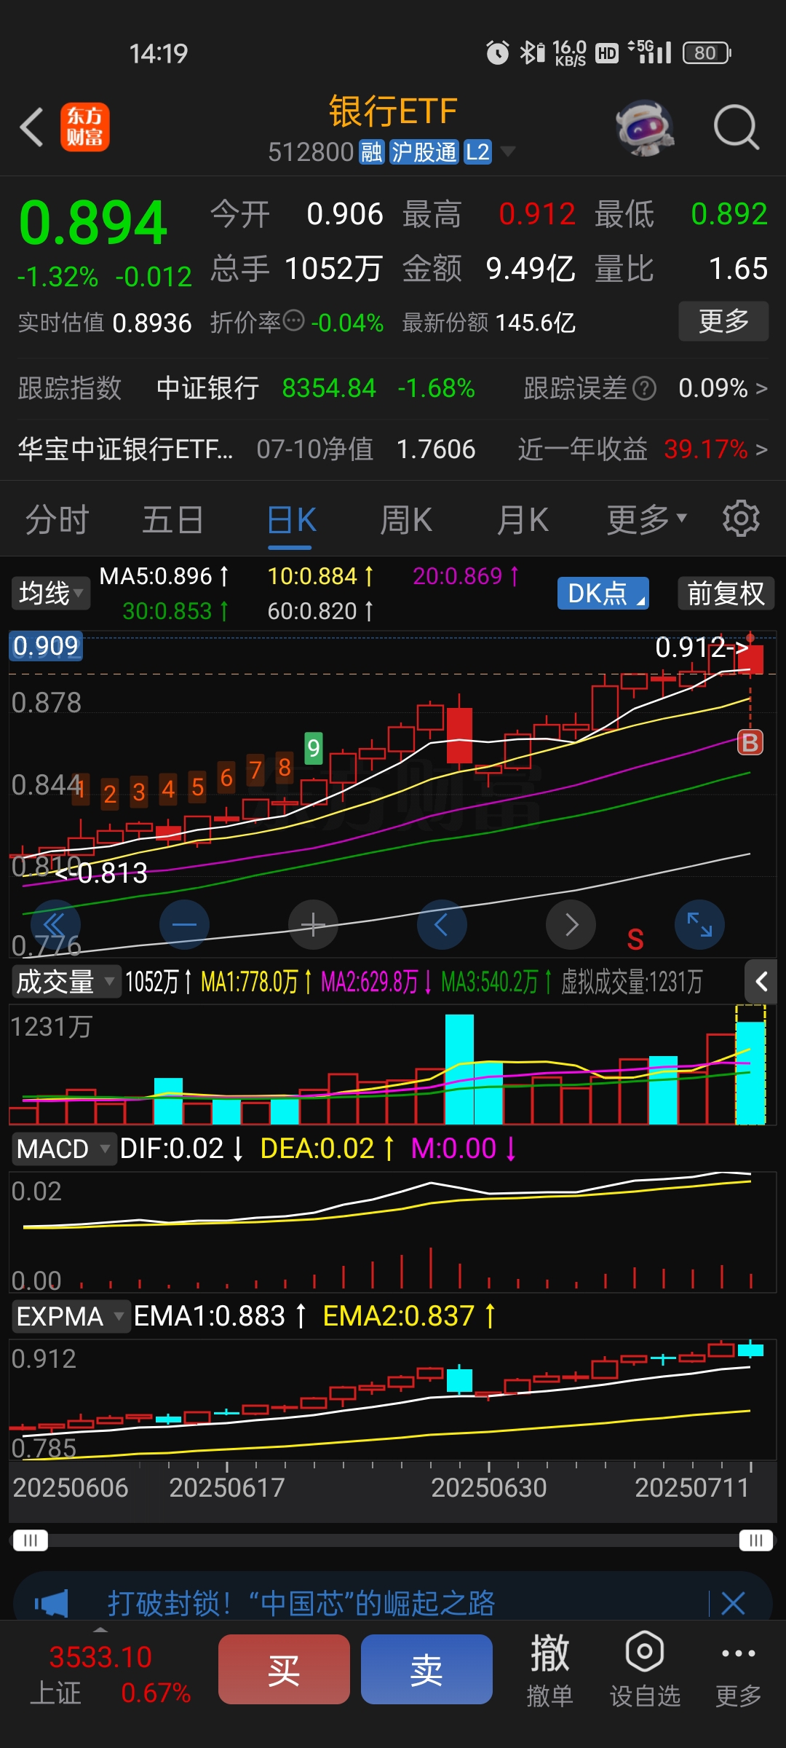Tap the L2 level badge

click(x=477, y=152)
